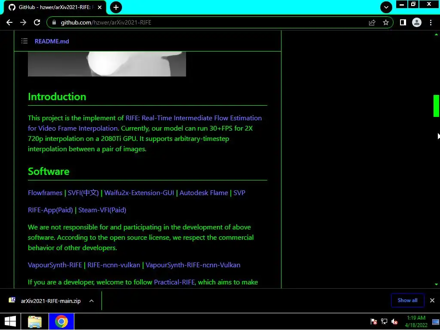This screenshot has width=440, height=330.
Task: Open the tab search dropdown
Action: [386, 7]
